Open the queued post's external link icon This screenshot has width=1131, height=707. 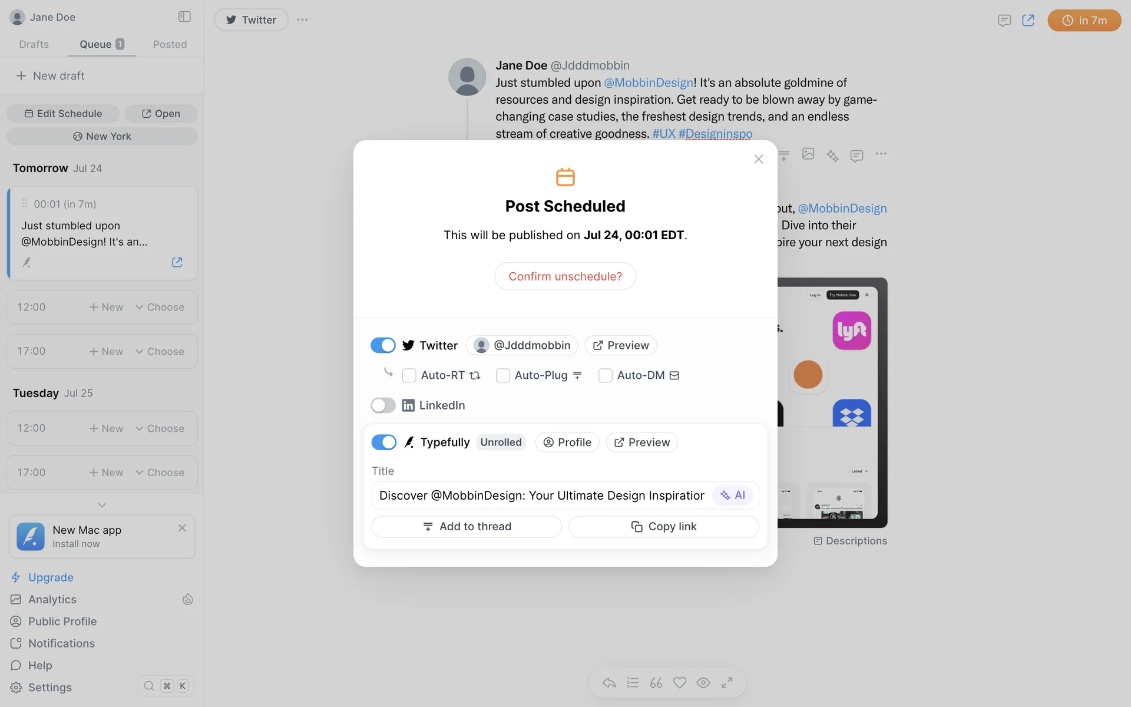point(177,262)
